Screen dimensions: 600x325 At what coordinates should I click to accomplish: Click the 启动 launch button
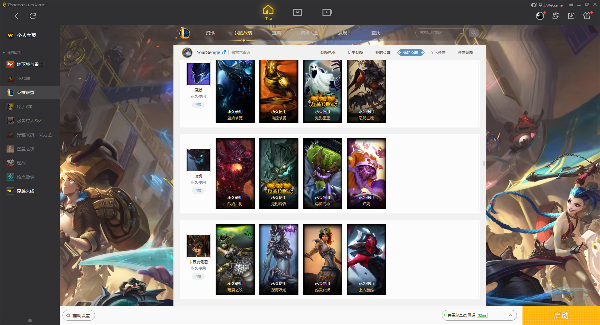click(x=561, y=316)
